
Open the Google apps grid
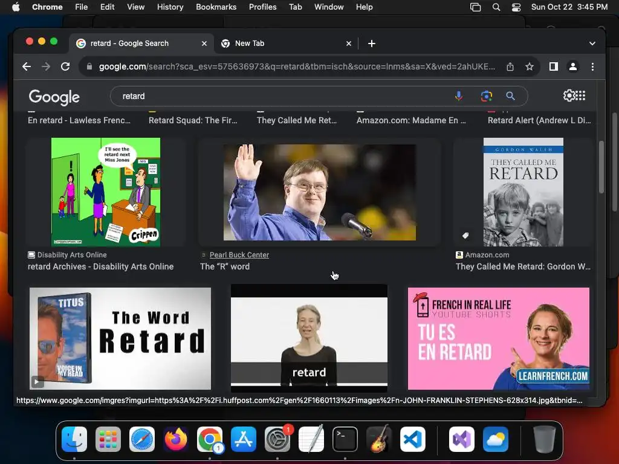coord(581,95)
